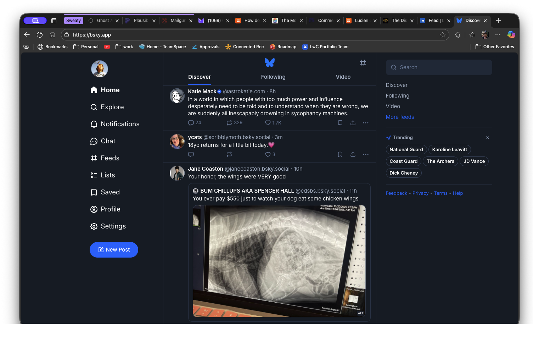Bookmark Katie Mack's post
The width and height of the screenshot is (539, 353).
click(x=340, y=123)
